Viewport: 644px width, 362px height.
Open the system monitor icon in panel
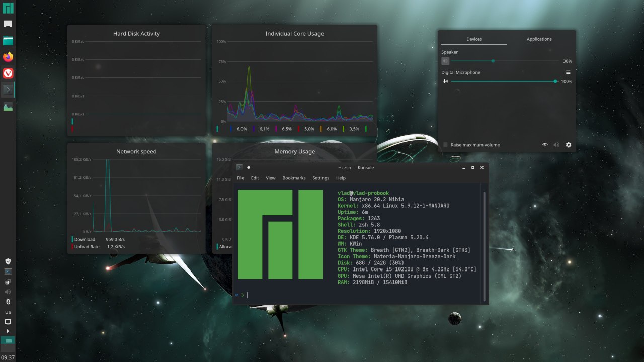pyautogui.click(x=8, y=107)
